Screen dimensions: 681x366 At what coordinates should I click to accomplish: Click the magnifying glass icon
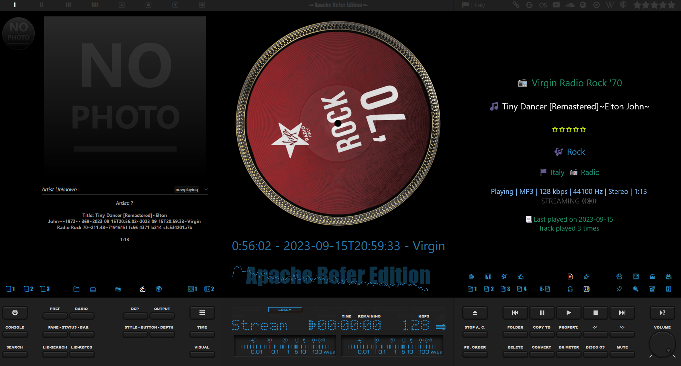636,289
